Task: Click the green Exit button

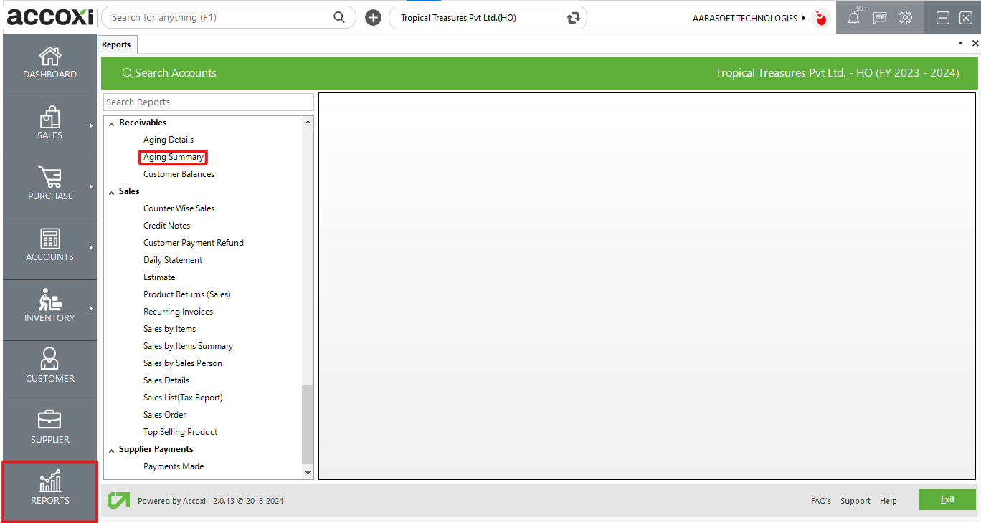Action: (x=947, y=499)
